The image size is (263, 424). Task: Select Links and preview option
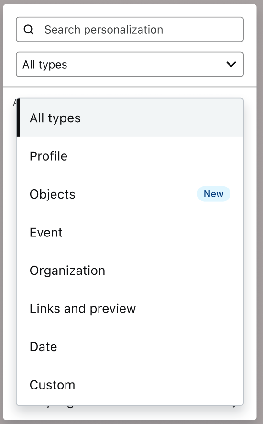pos(130,308)
